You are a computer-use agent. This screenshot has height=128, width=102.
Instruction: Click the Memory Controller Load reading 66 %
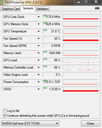(57, 67)
